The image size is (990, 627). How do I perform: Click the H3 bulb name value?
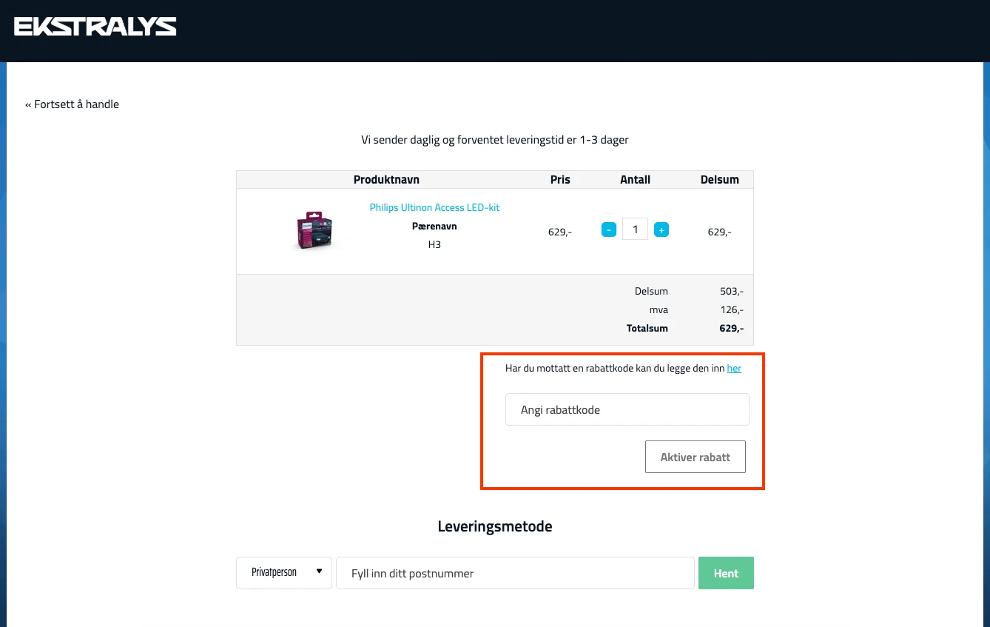tap(434, 244)
